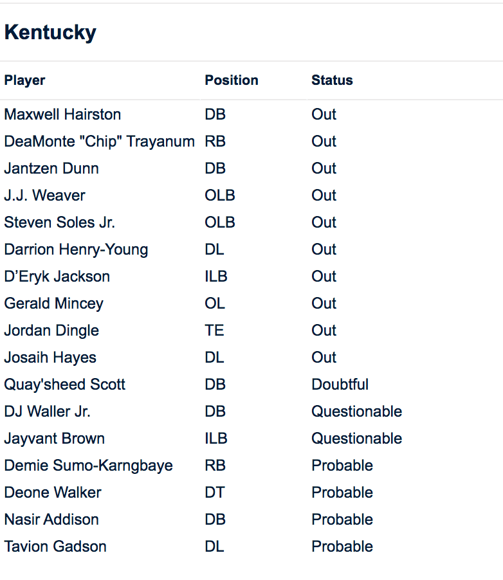Select Jordan Dingle in the table
This screenshot has height=580, width=503.
point(51,331)
